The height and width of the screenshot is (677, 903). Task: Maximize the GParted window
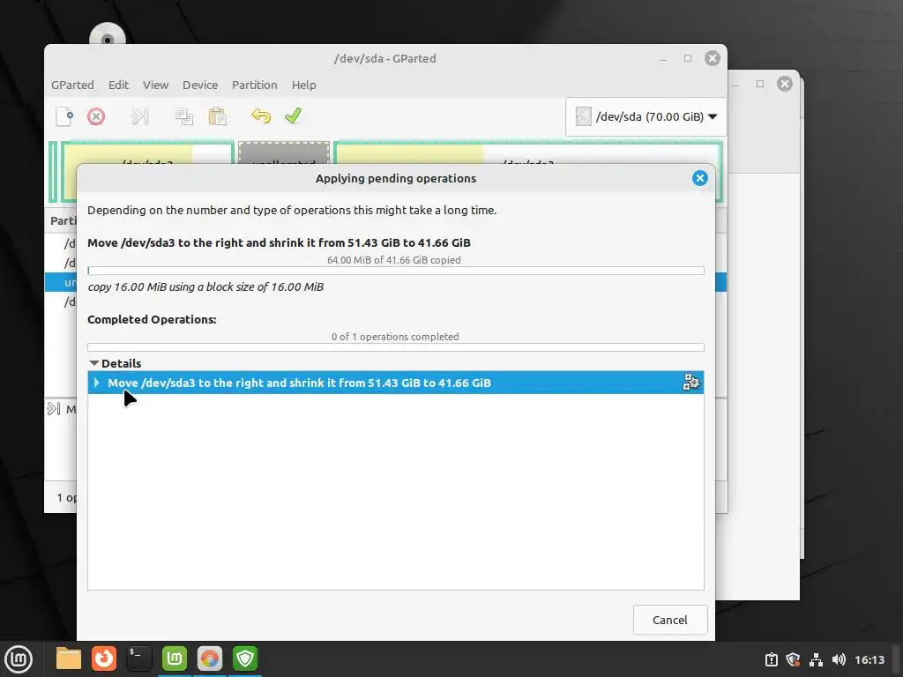(688, 58)
